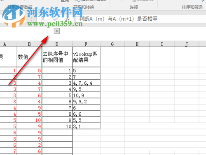Select column B cell with red value 10
Image resolution: width=206 pixels, height=155 pixels.
[x=29, y=120]
